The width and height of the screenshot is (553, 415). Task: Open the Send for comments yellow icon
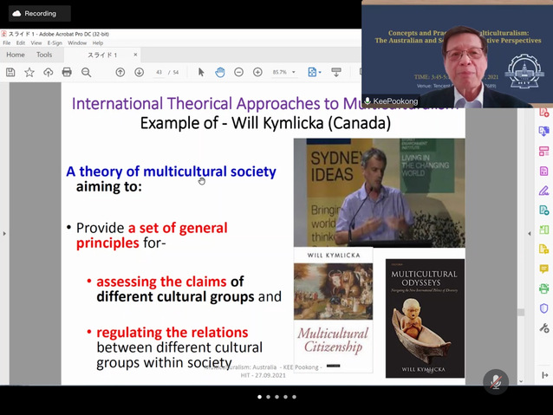click(x=543, y=250)
